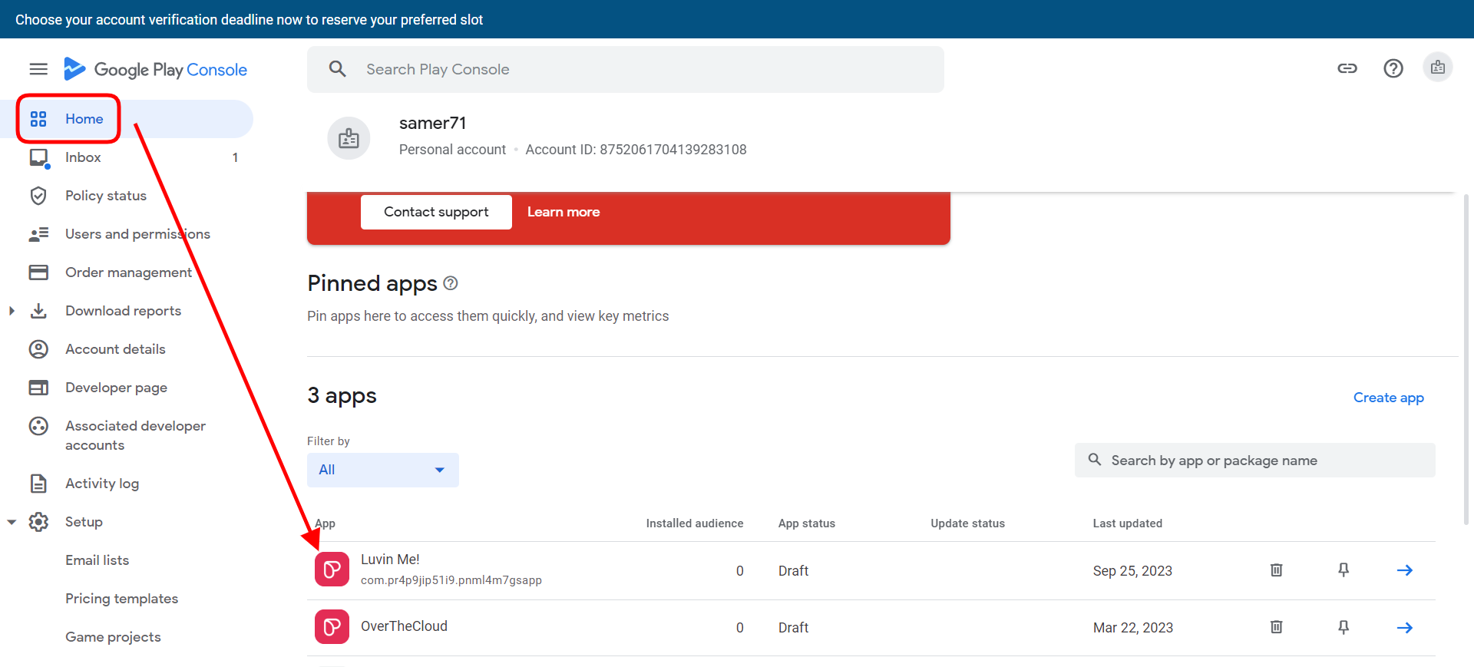1474x667 pixels.
Task: Open OverTheCloud app with arrow icon
Action: (x=1404, y=628)
